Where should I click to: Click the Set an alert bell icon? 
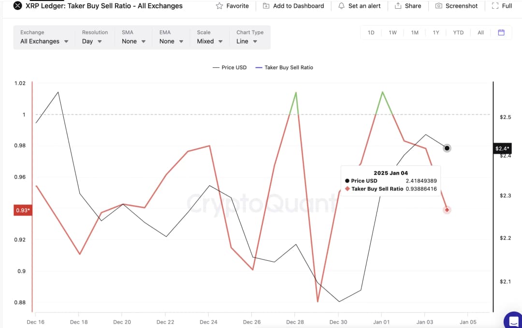(x=341, y=6)
